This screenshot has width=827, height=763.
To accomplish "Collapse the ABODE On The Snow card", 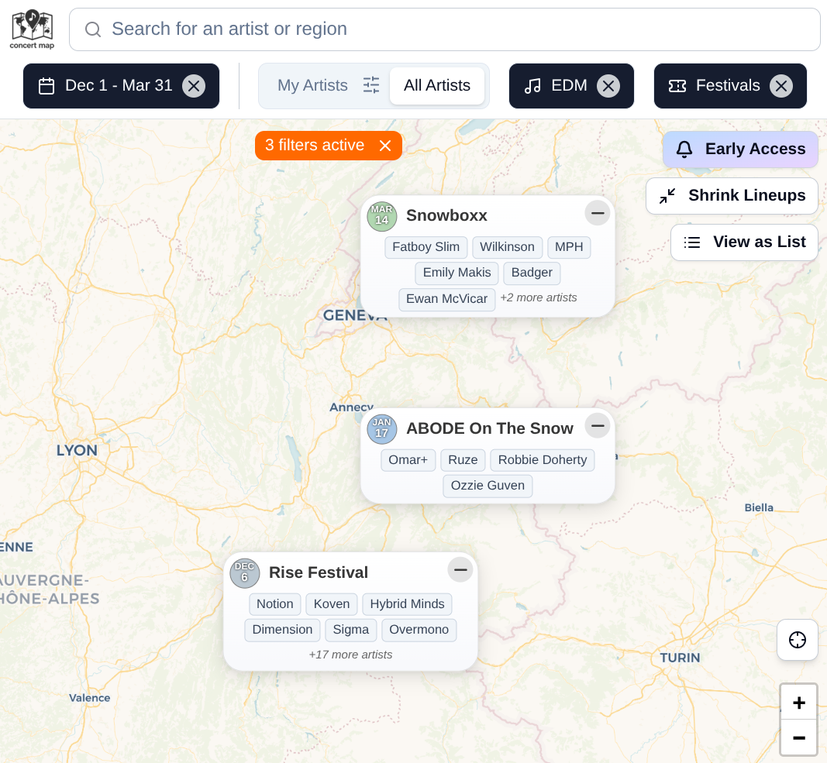I will 597,425.
